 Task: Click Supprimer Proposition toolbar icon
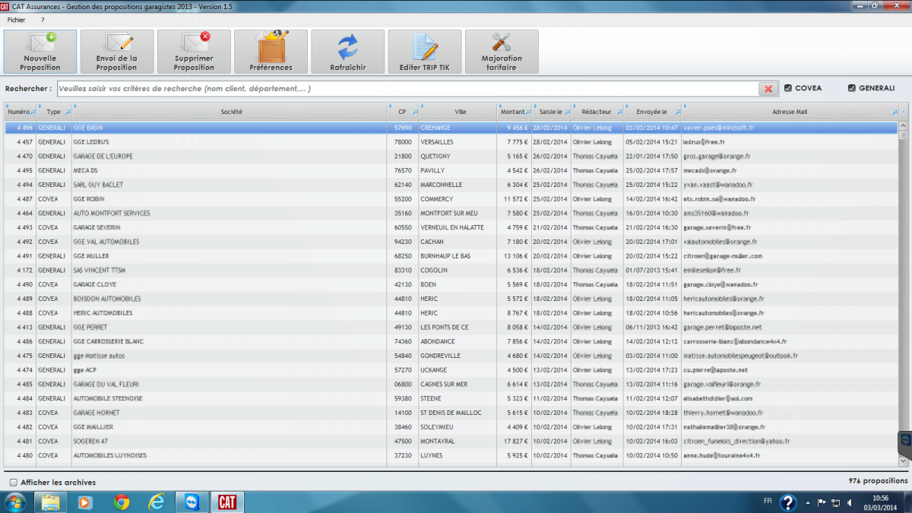pos(194,52)
